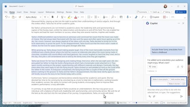The height and width of the screenshot is (107, 190).
Task: Switch to the References tab
Action: click(50, 12)
